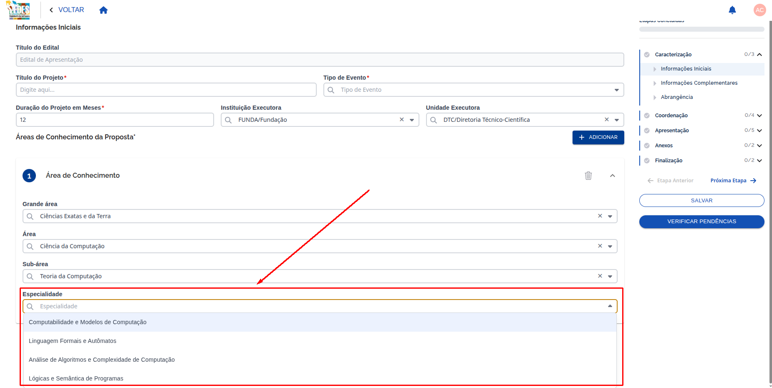This screenshot has width=772, height=388.
Task: Choose Lógicas e Semântica de Programas
Action: pyautogui.click(x=320, y=378)
